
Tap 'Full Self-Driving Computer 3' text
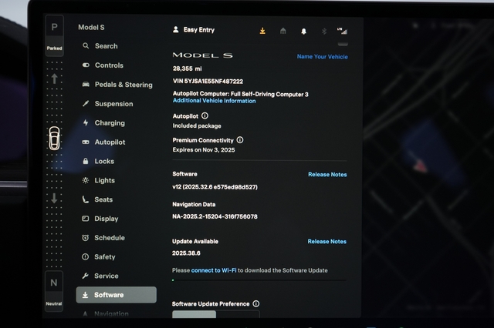tap(269, 94)
